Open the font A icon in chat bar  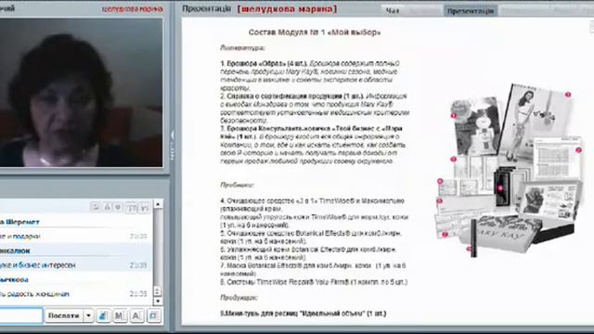coord(136,315)
